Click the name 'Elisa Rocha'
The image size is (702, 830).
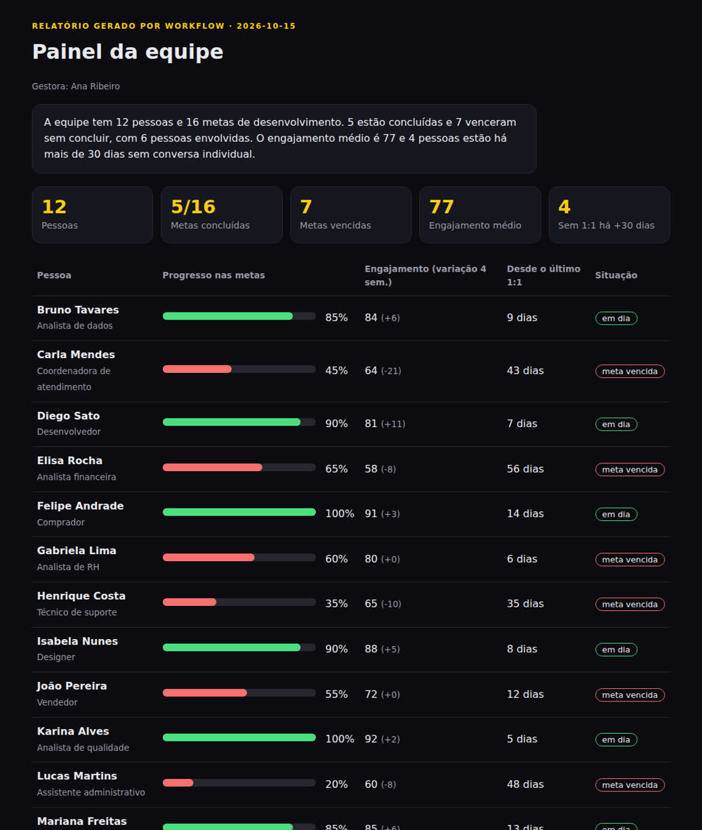click(69, 461)
